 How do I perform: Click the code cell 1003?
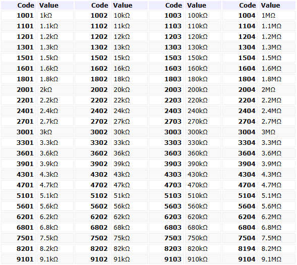166,16
